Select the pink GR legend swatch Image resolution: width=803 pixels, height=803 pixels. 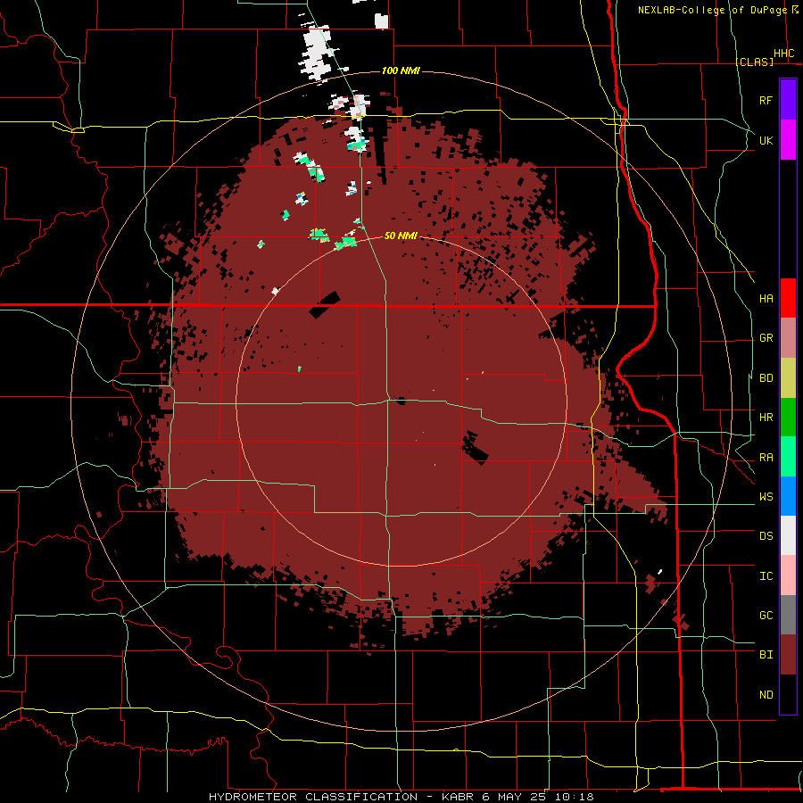(788, 337)
